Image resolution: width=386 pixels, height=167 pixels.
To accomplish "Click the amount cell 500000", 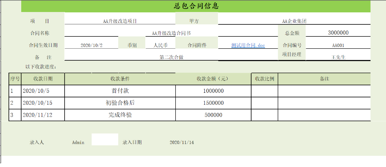I will pos(213,115).
